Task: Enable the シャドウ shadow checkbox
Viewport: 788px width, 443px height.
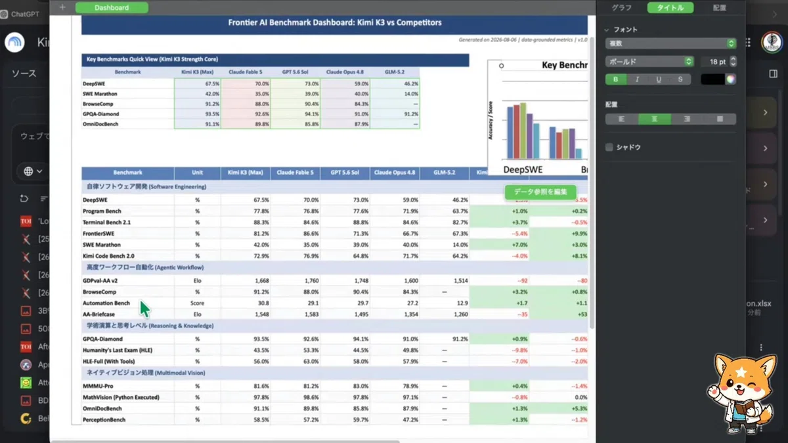Action: coord(609,147)
